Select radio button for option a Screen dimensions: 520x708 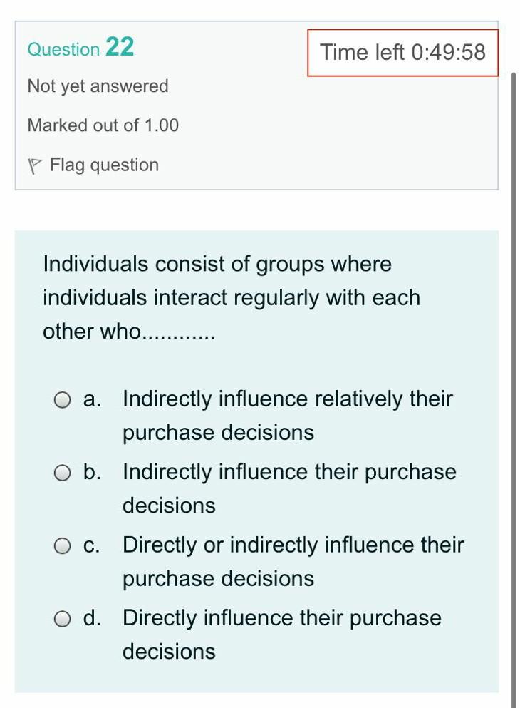pos(63,400)
